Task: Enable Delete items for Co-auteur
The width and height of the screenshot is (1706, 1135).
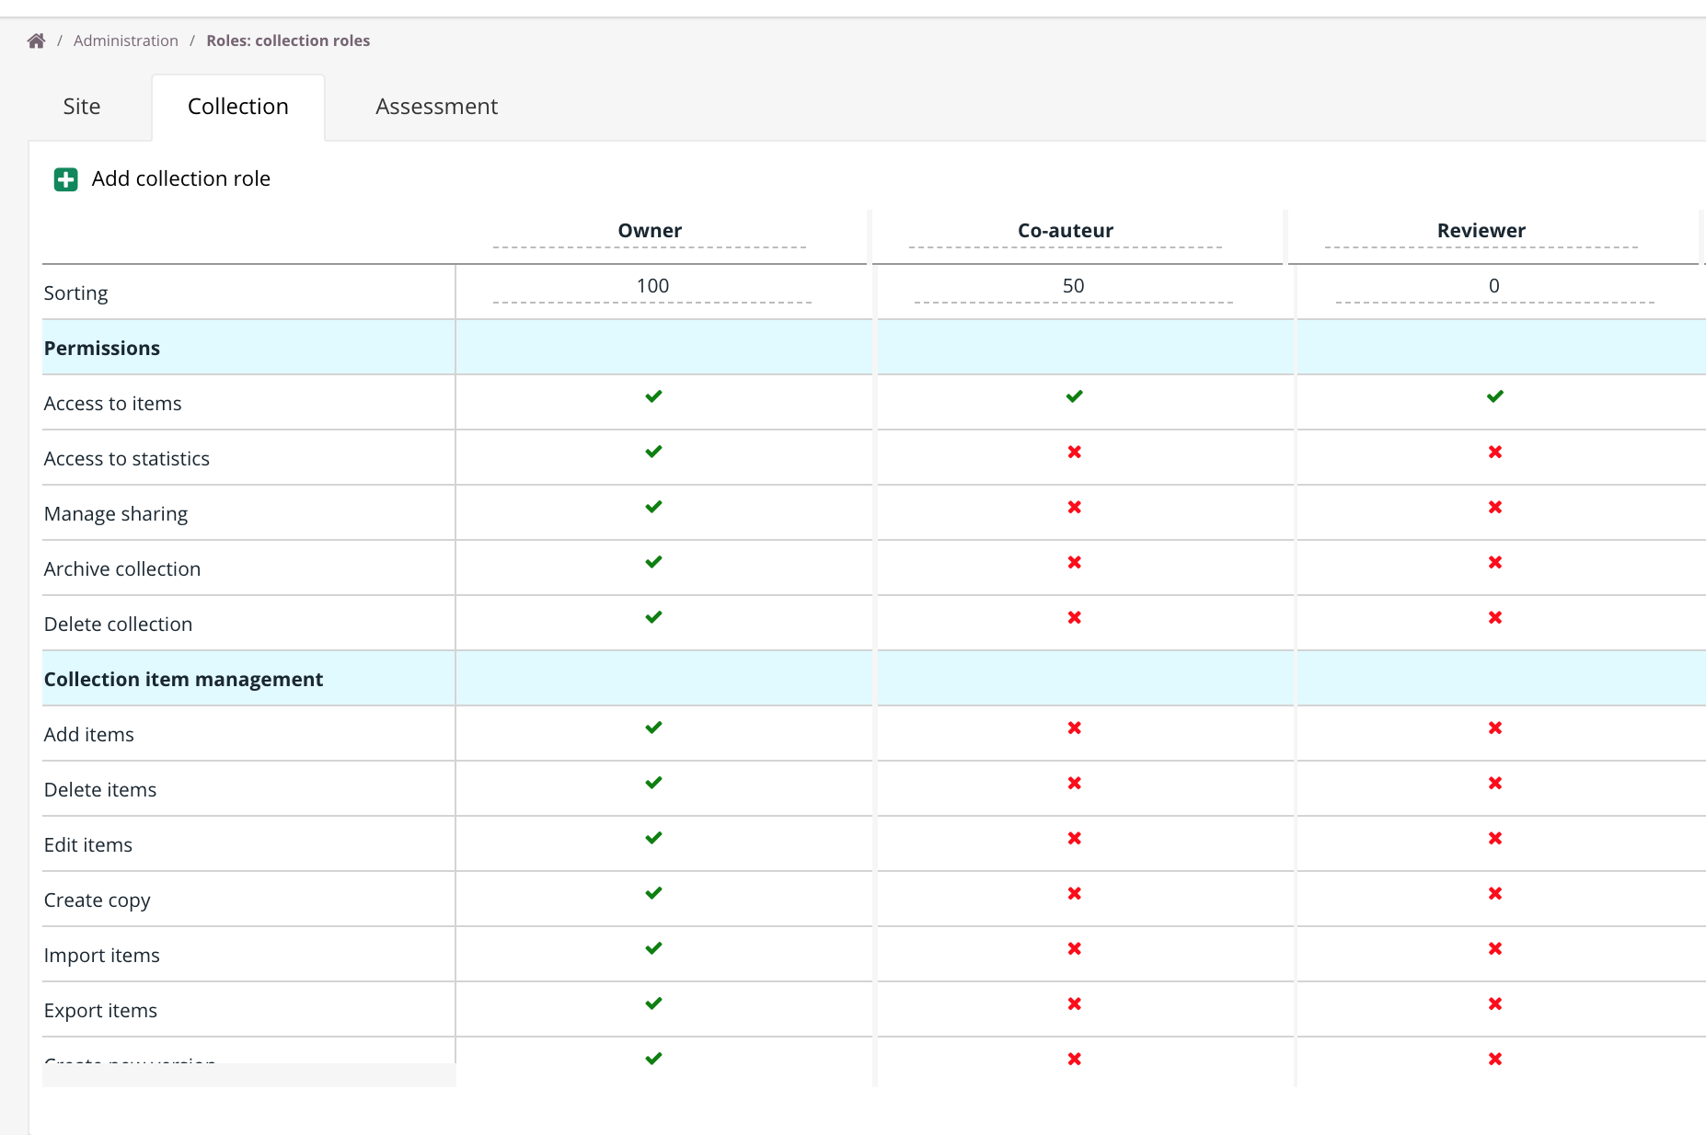Action: 1074,783
